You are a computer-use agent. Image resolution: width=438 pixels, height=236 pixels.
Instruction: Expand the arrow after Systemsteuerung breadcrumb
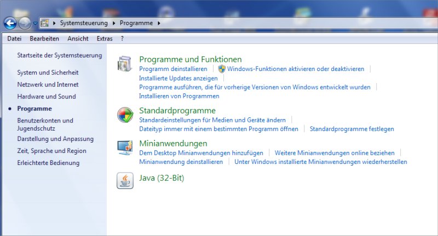(114, 23)
